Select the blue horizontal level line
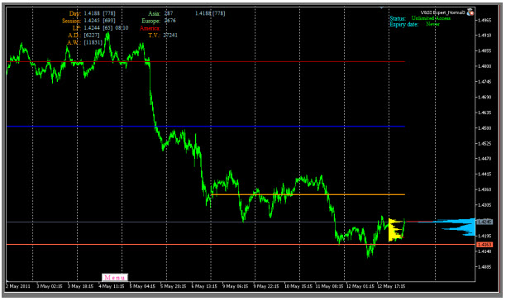Viewport: 506px width, 301px height. 206,127
